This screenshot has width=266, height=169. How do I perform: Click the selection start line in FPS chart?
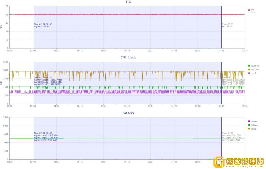(x=33, y=32)
